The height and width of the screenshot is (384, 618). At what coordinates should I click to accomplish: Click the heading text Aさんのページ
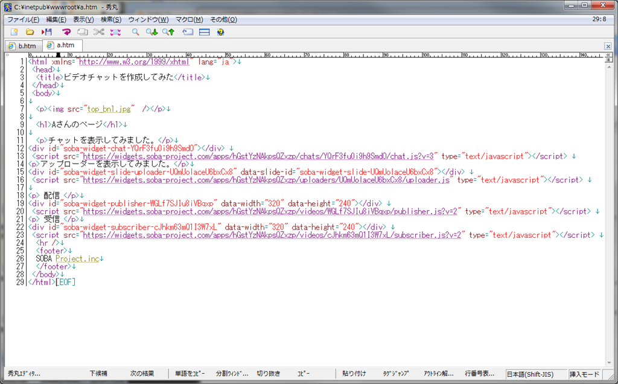(x=77, y=124)
